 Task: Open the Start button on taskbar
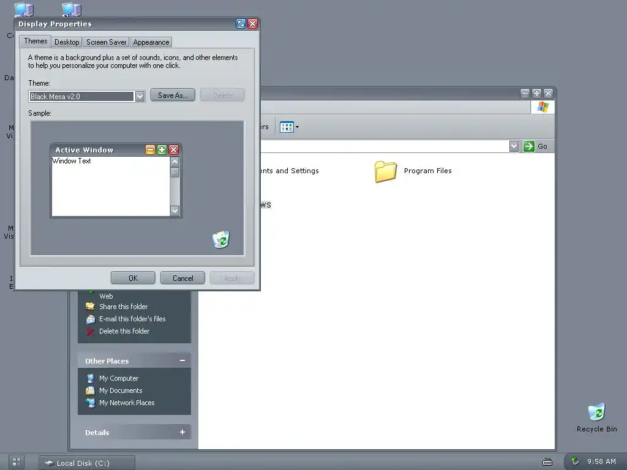pos(17,462)
